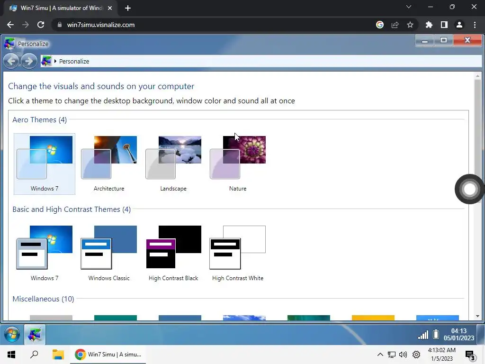Choose the Landscape theme
Image resolution: width=485 pixels, height=364 pixels.
pyautogui.click(x=173, y=164)
